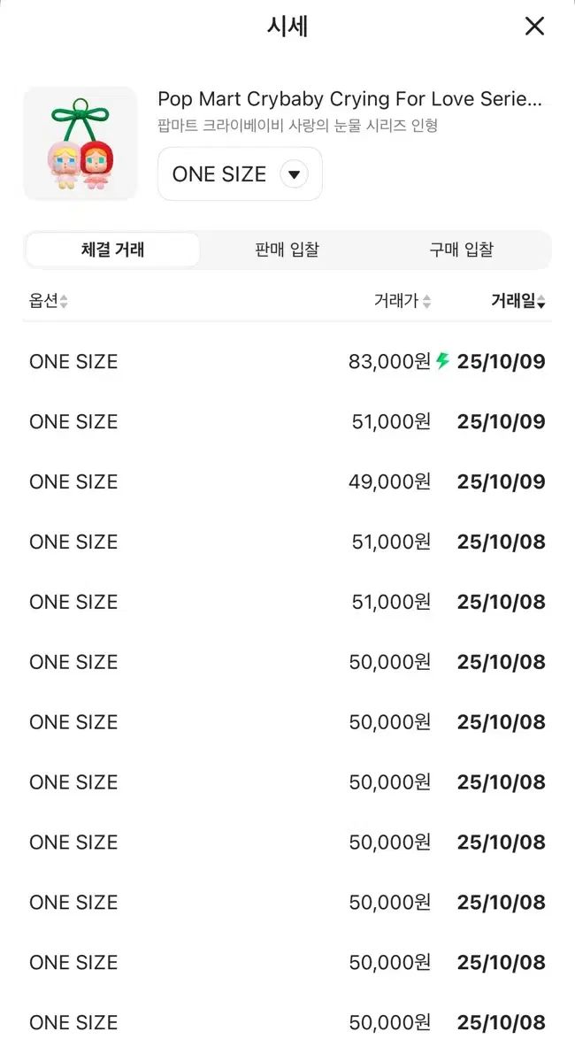The image size is (575, 1062).
Task: Click the 거래일 column header label
Action: tap(513, 302)
